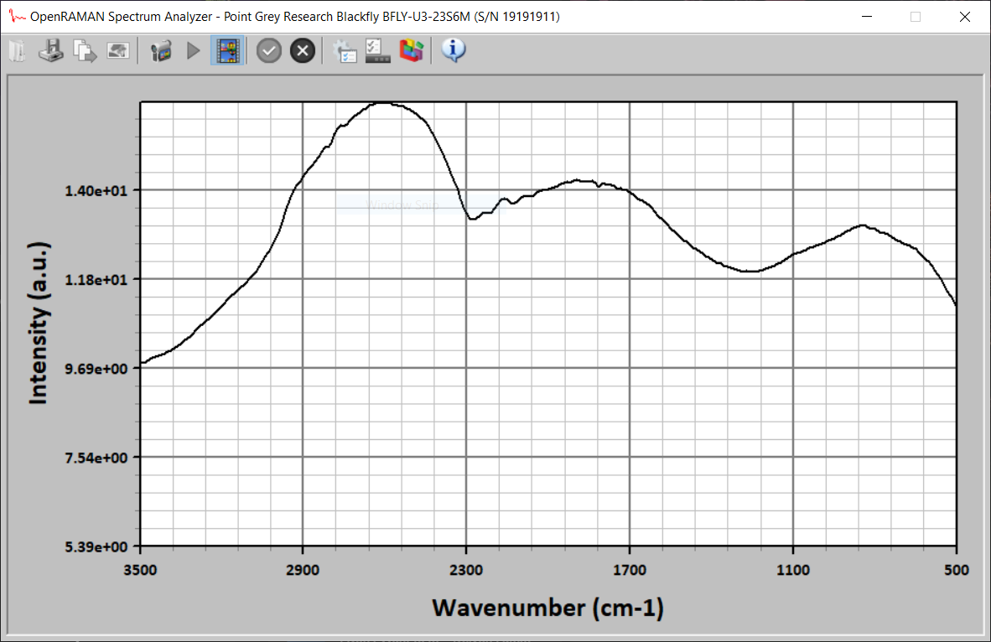Select the print spectrum icon

pos(51,50)
